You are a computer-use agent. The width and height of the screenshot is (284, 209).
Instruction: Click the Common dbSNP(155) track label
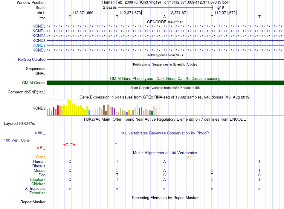[x=27, y=92]
